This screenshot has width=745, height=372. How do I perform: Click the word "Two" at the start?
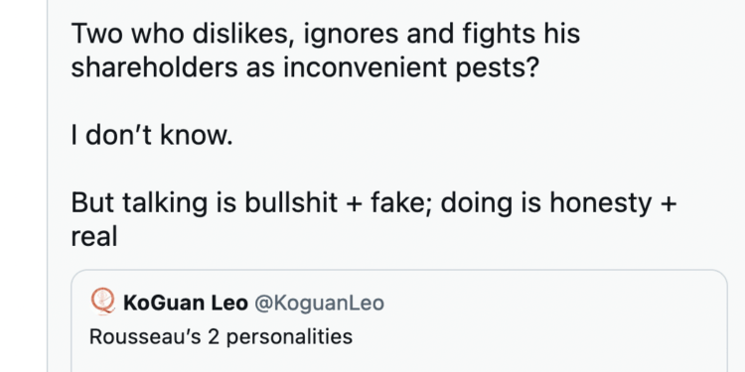[97, 34]
